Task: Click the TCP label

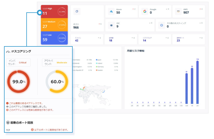Action: coord(8,130)
